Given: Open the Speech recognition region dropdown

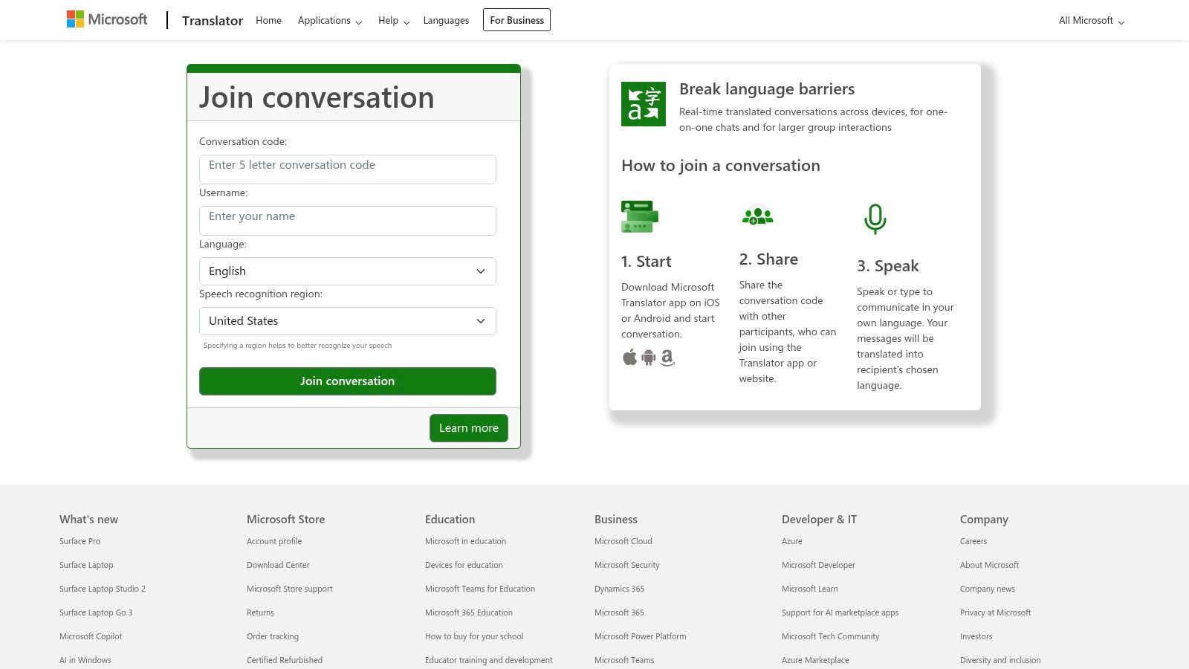Looking at the screenshot, I should point(348,321).
